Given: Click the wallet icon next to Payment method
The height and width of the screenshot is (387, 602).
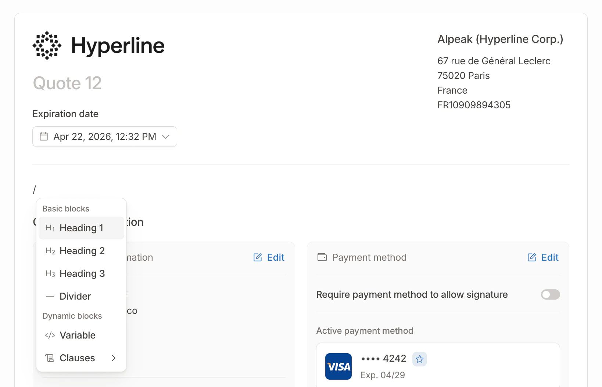Looking at the screenshot, I should click(x=322, y=257).
